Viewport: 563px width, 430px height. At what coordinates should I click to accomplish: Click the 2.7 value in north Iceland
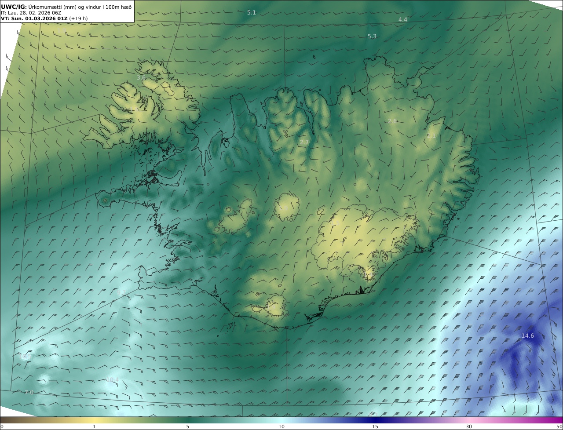[x=304, y=142]
